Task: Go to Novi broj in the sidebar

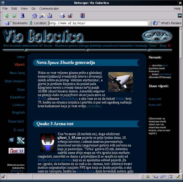Action: [x=17, y=73]
